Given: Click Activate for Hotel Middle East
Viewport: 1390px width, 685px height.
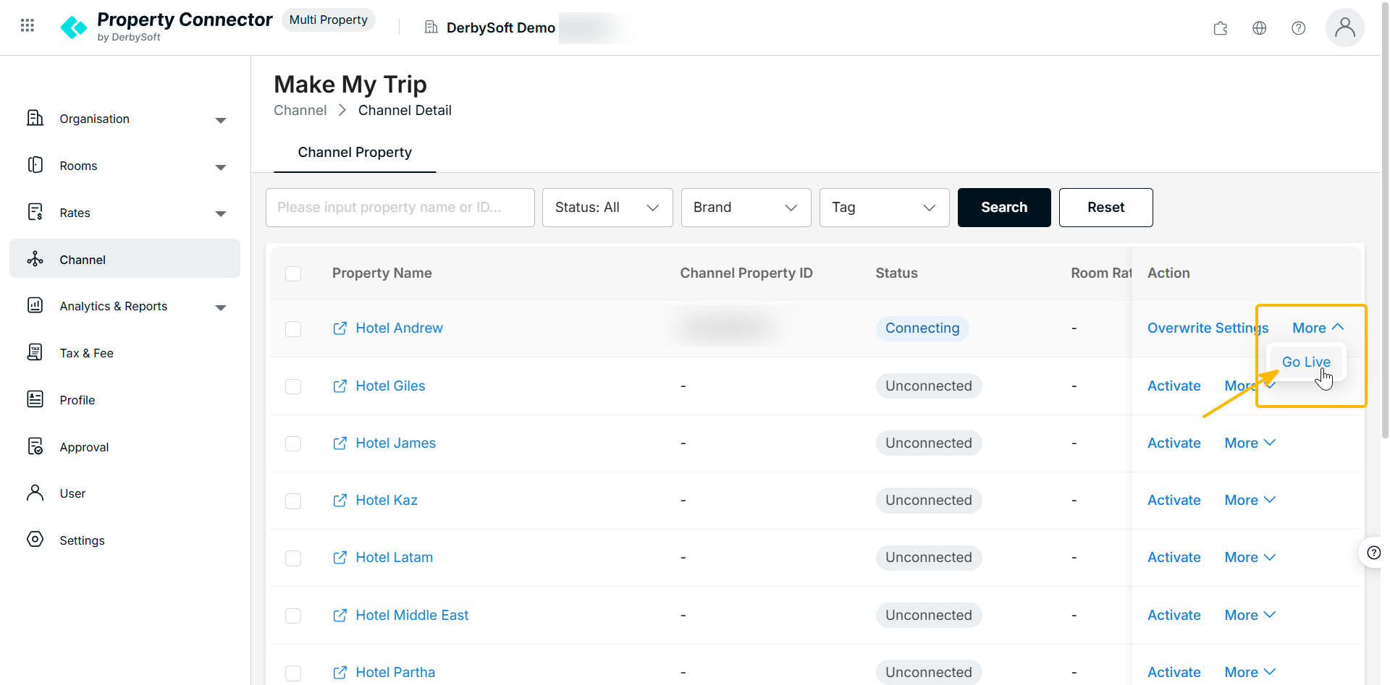Looking at the screenshot, I should click(1174, 616).
